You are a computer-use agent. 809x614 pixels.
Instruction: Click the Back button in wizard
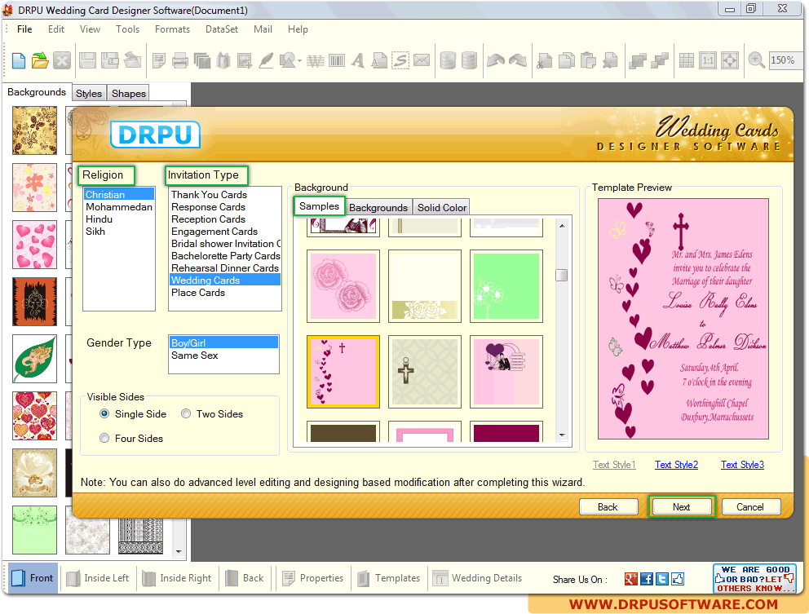click(608, 506)
